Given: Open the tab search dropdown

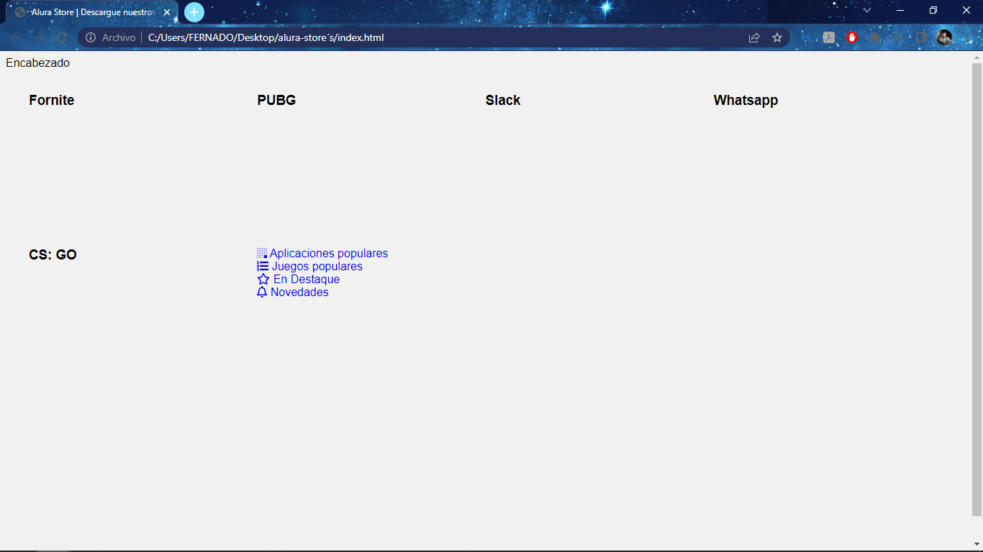Looking at the screenshot, I should tap(867, 10).
